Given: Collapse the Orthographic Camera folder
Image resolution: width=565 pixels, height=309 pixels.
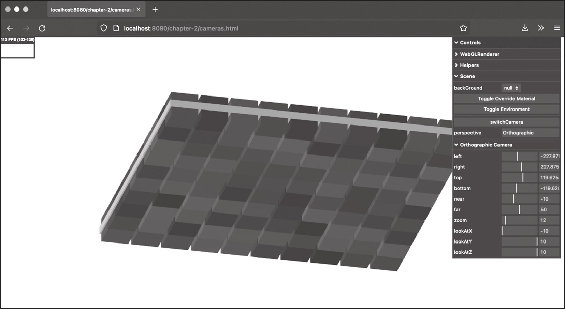Looking at the screenshot, I should click(486, 145).
